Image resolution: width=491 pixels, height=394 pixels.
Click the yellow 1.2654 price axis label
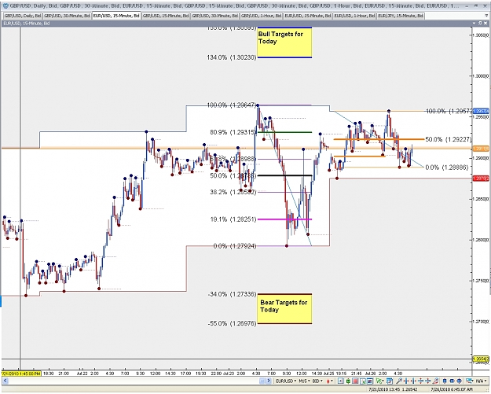[x=481, y=359]
